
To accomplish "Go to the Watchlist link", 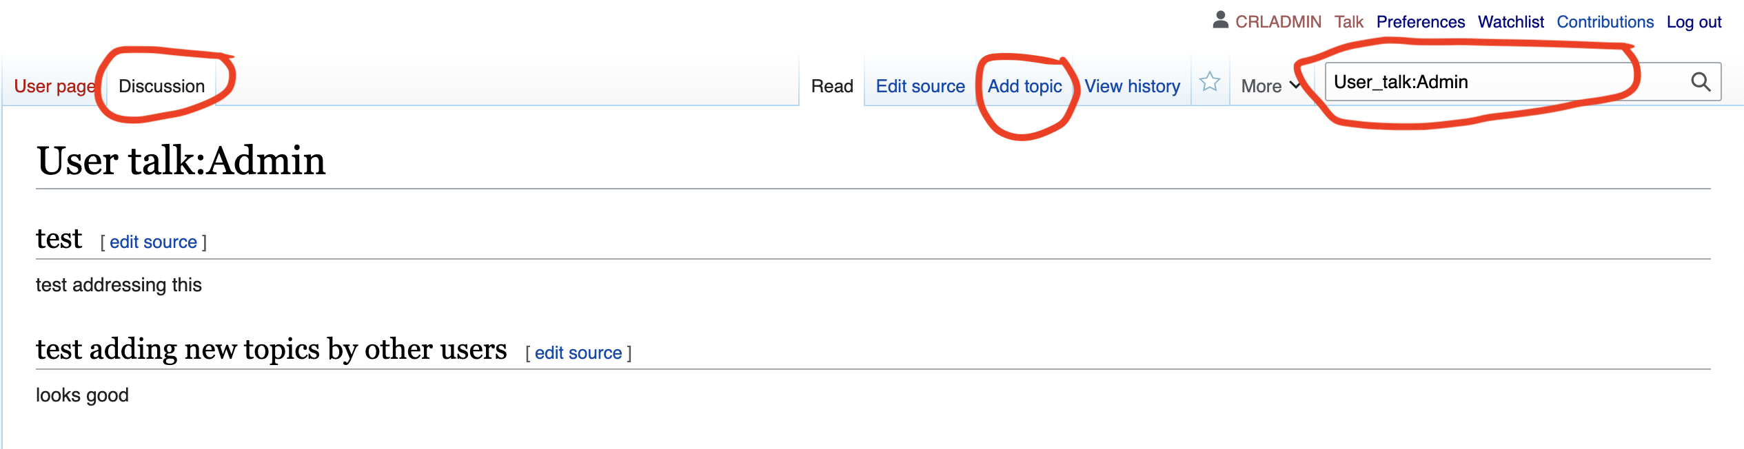I will [1510, 22].
